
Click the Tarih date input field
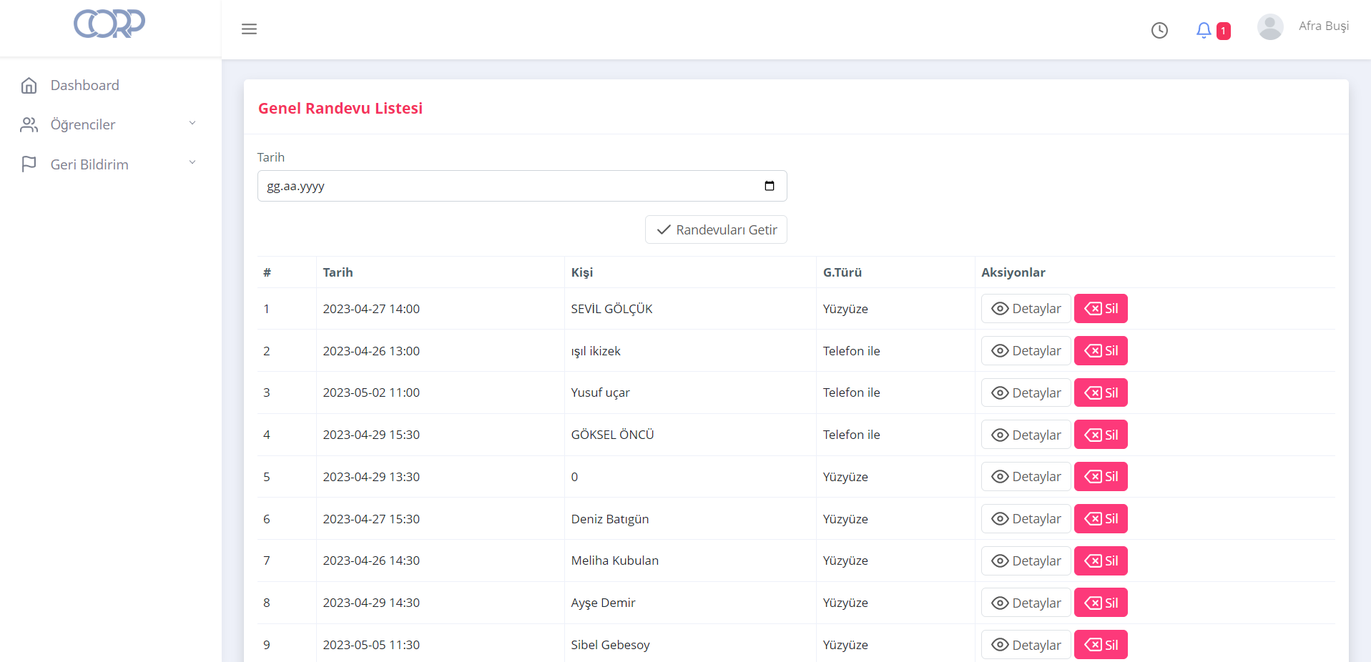508,186
